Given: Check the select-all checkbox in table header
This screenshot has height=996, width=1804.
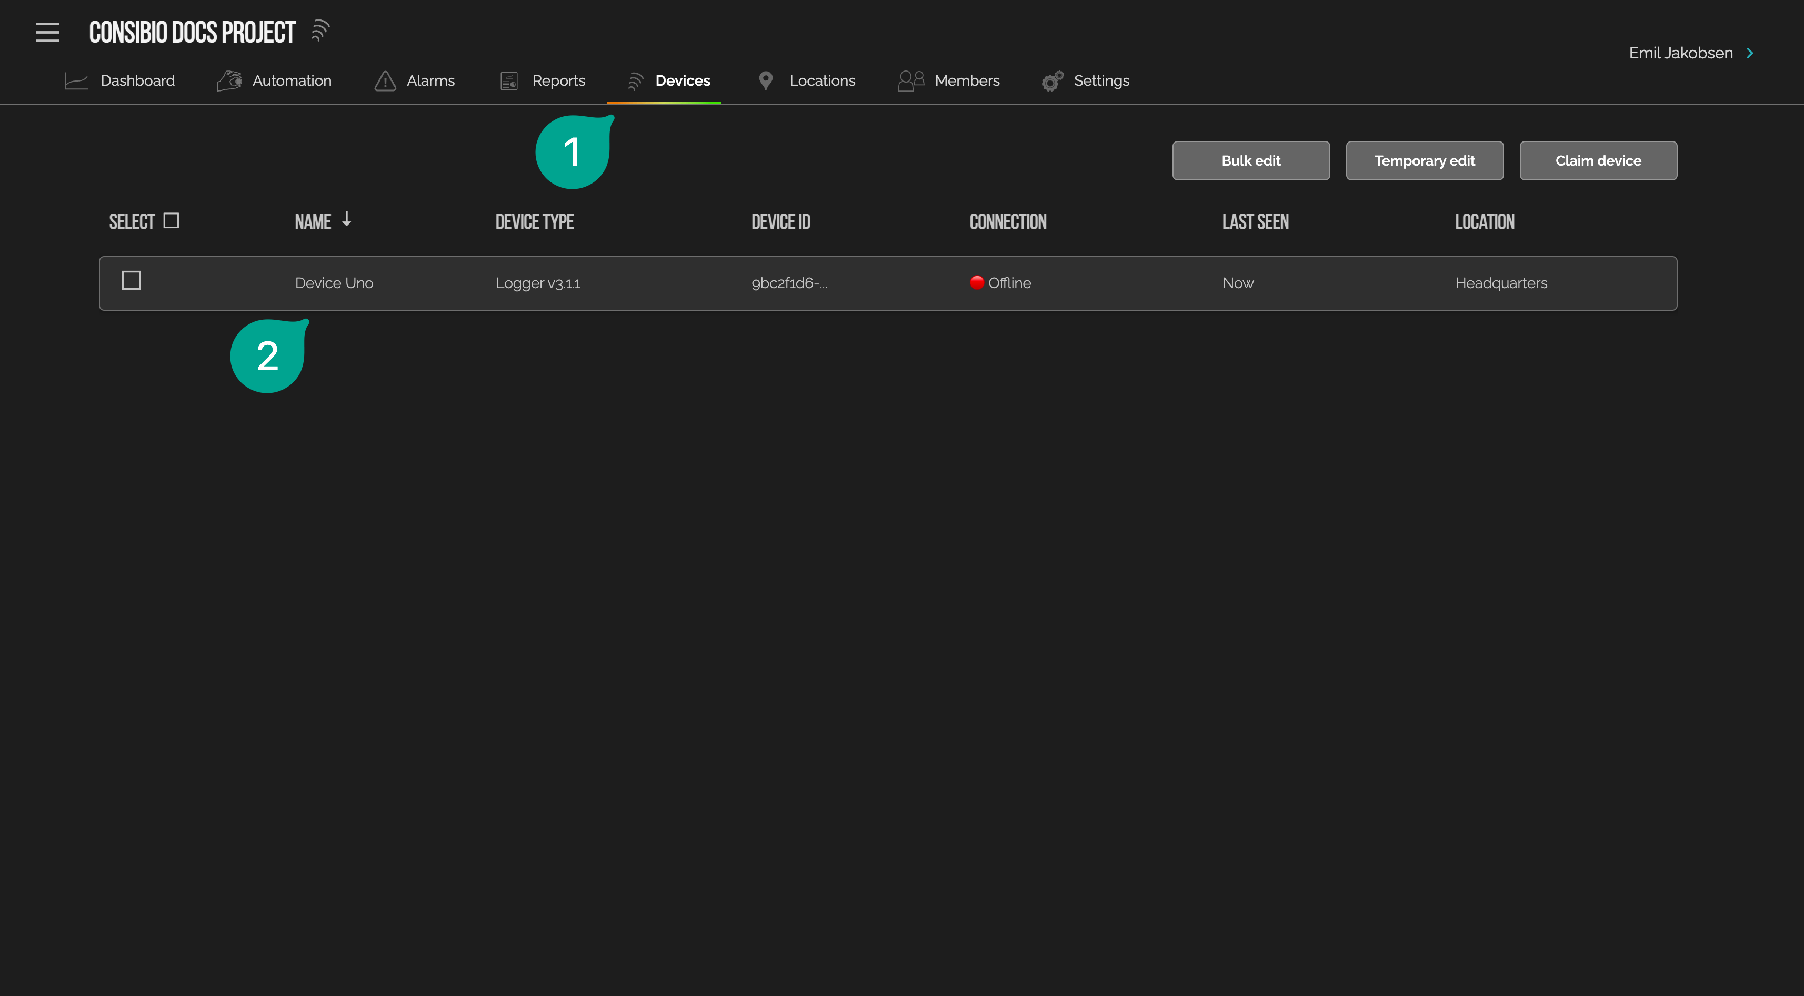Looking at the screenshot, I should [x=172, y=219].
